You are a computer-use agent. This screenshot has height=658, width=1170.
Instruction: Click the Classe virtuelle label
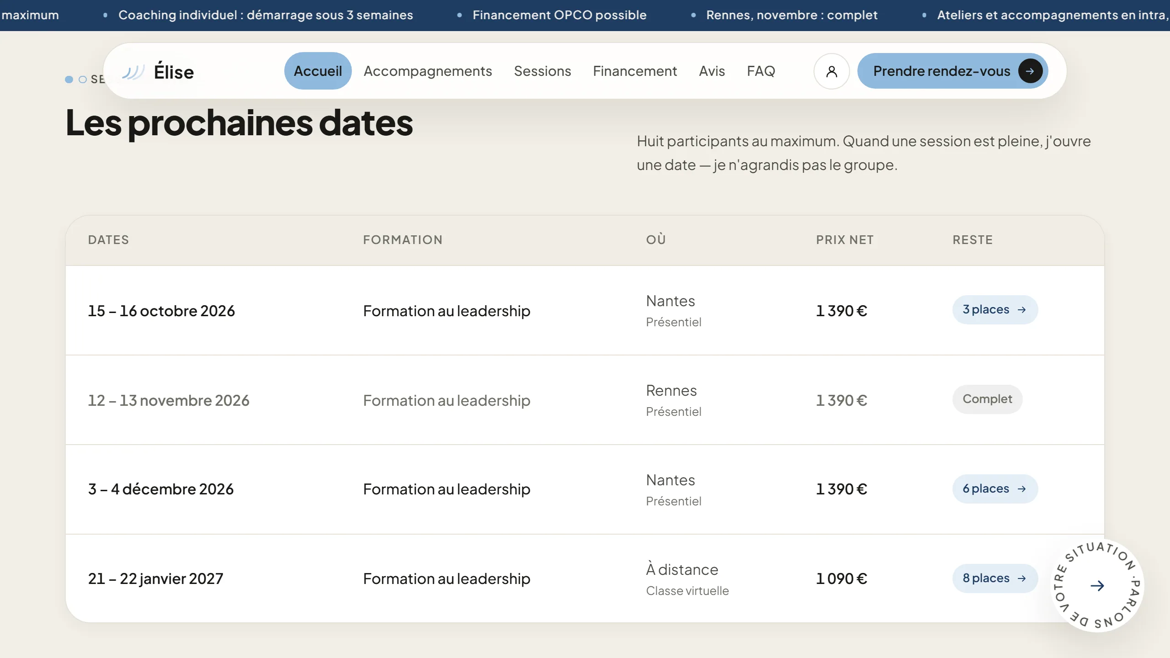[687, 591]
